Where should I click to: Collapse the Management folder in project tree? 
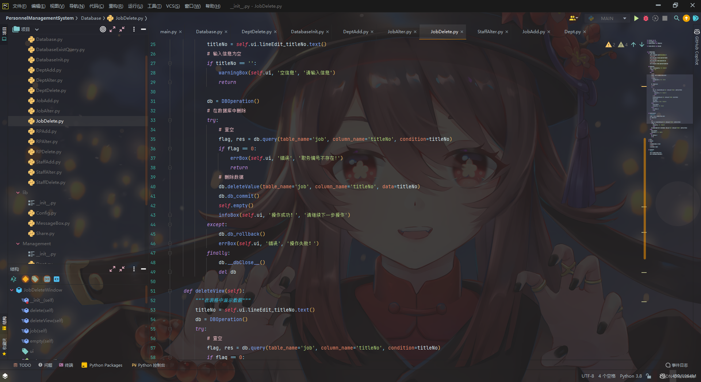tap(18, 243)
